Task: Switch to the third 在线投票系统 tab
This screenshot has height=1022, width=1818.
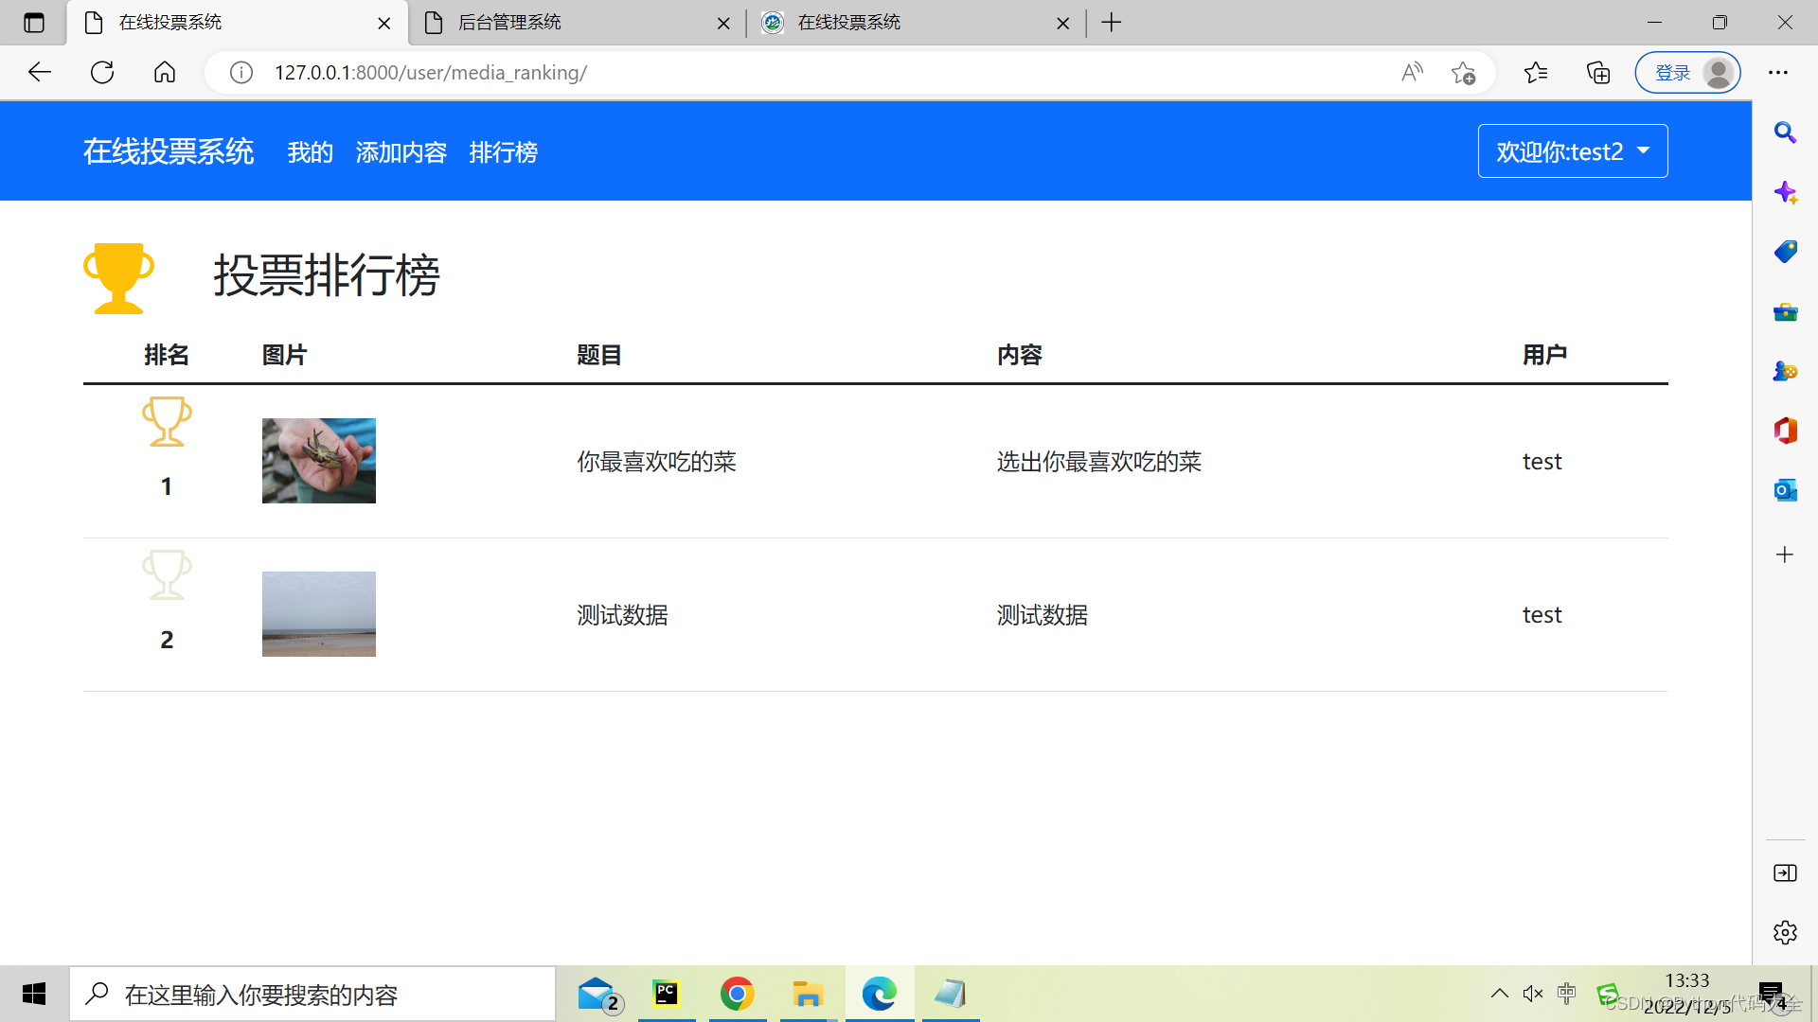Action: point(917,23)
